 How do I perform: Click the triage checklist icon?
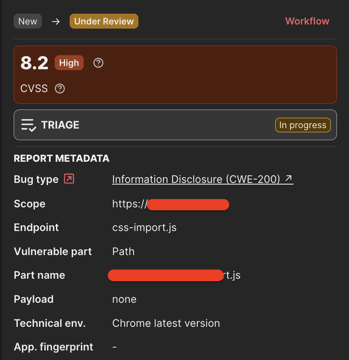click(29, 125)
